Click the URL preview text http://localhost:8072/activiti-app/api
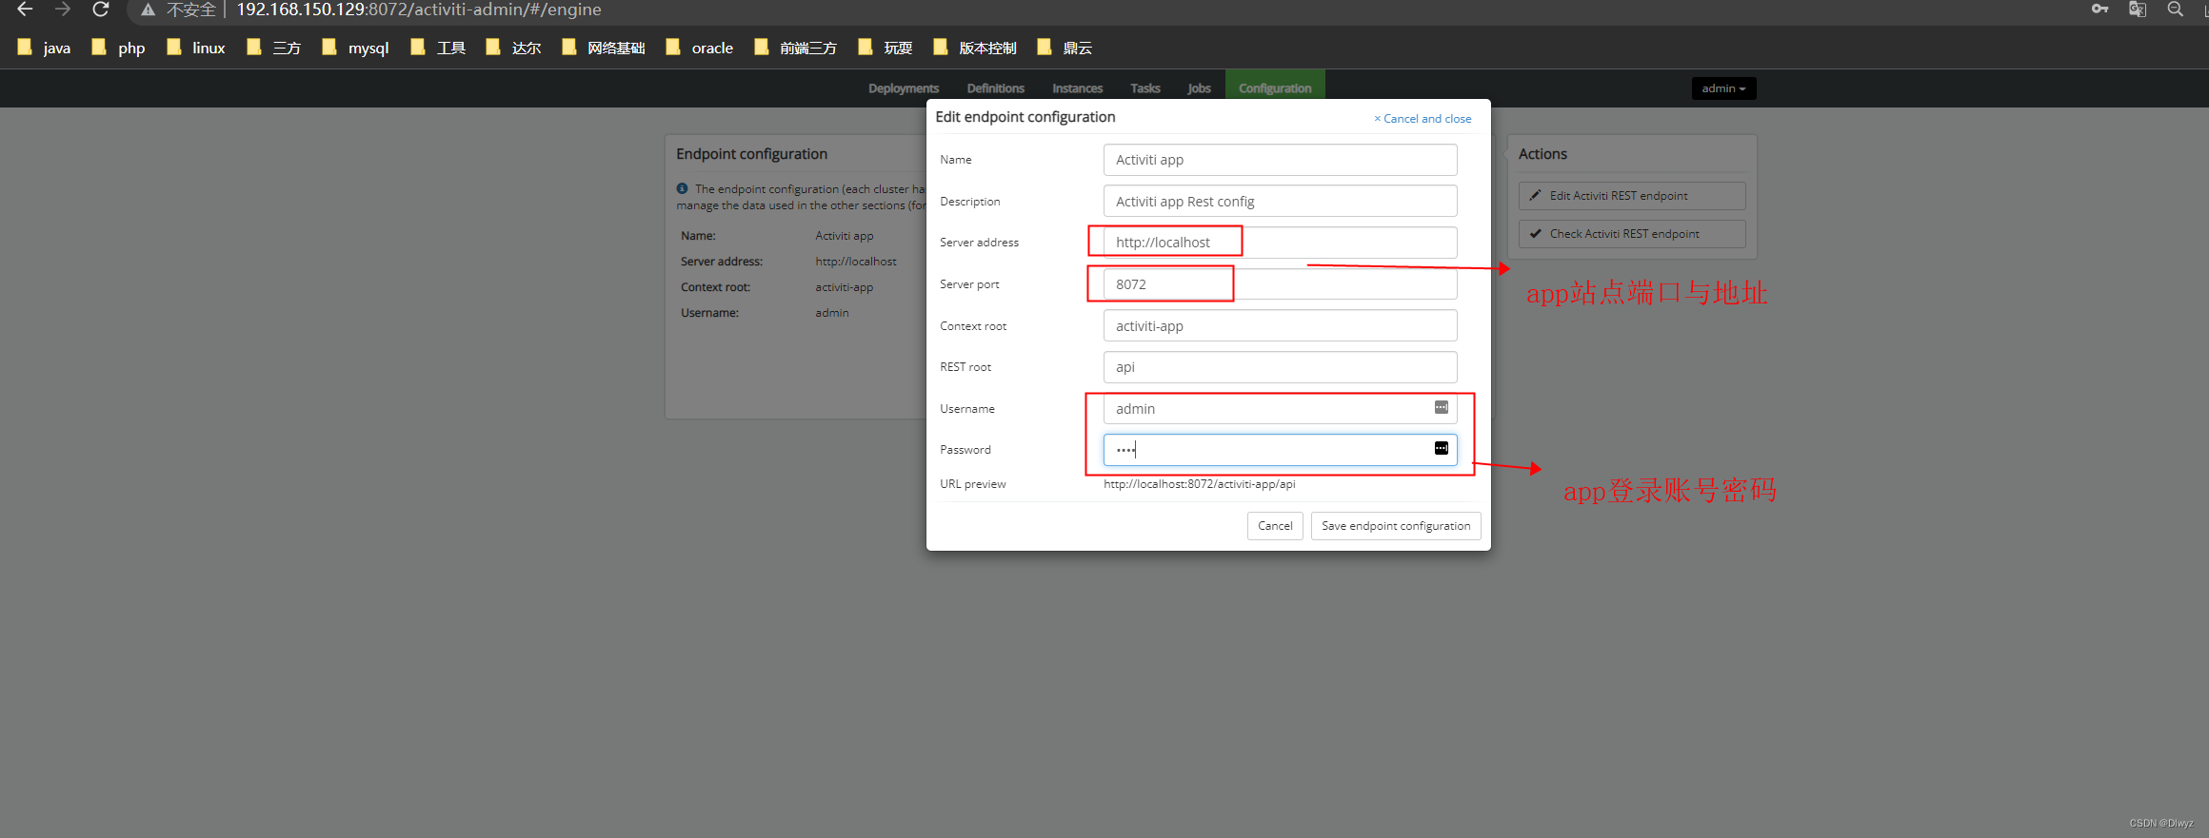2209x838 pixels. (1200, 484)
